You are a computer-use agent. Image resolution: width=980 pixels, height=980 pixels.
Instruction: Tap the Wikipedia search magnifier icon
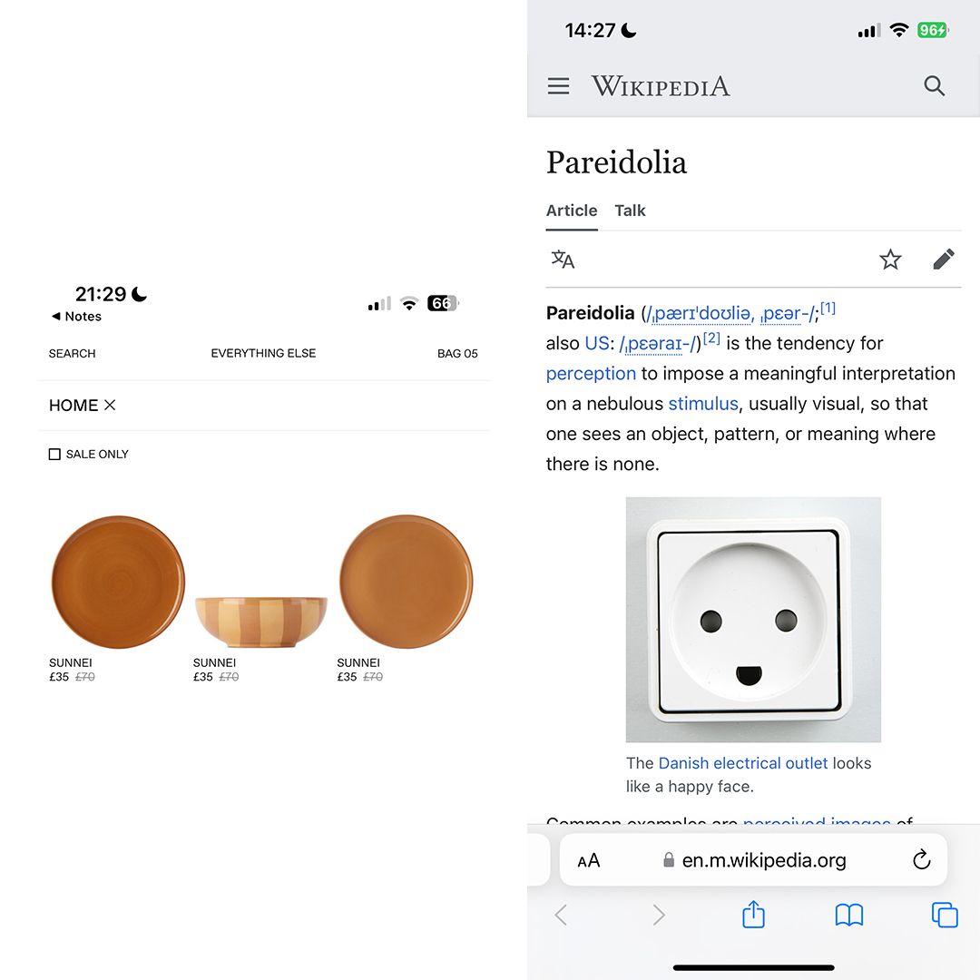(934, 85)
